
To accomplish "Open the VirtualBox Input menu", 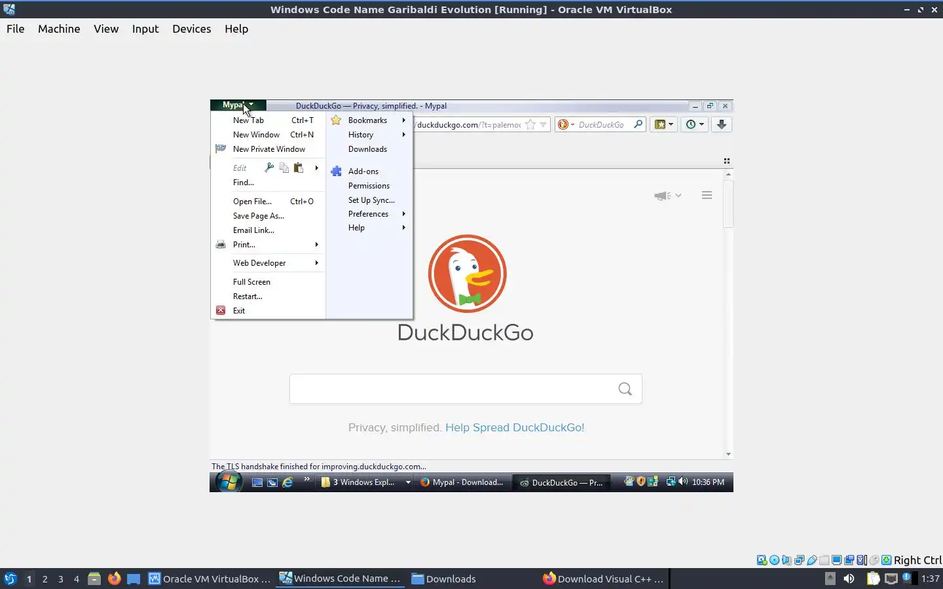I will point(145,29).
